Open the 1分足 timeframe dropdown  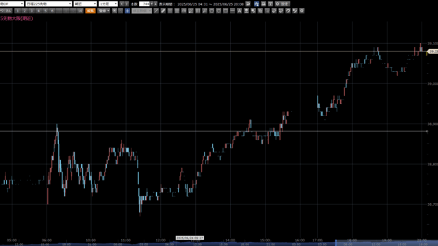pos(108,4)
